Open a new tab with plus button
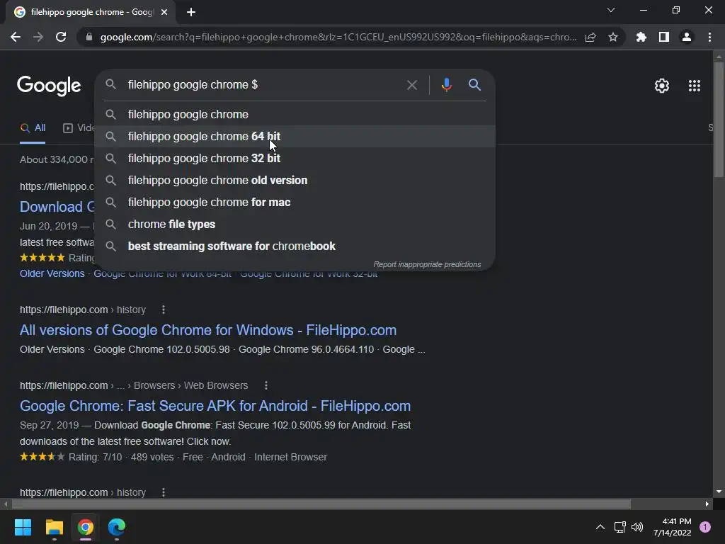 191,12
